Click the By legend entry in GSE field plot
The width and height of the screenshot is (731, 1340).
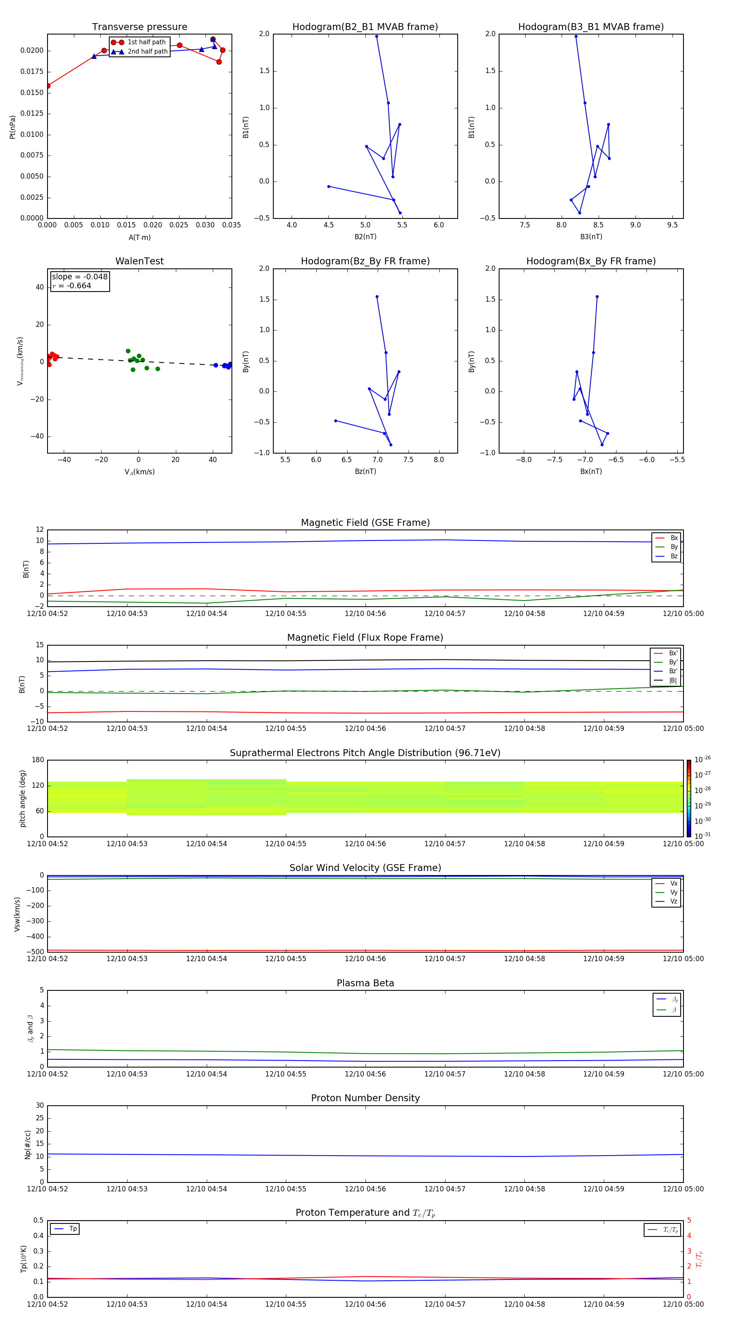tap(666, 547)
